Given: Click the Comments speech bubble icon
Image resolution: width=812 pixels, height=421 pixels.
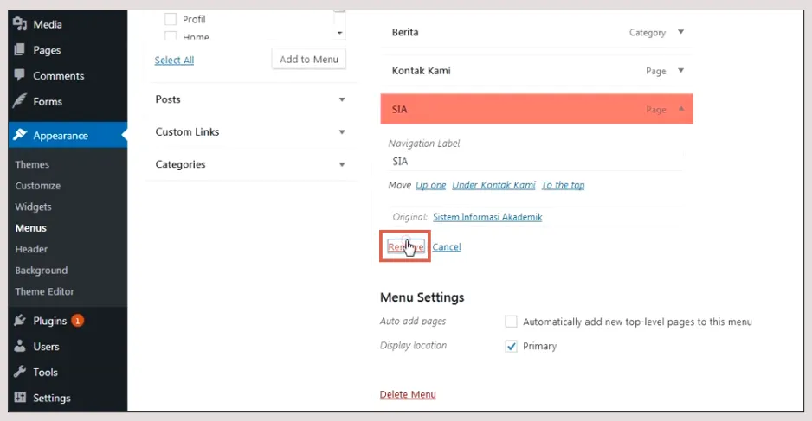Looking at the screenshot, I should click(20, 75).
